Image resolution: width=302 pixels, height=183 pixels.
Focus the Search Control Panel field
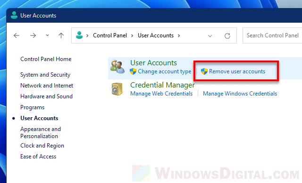pos(272,35)
